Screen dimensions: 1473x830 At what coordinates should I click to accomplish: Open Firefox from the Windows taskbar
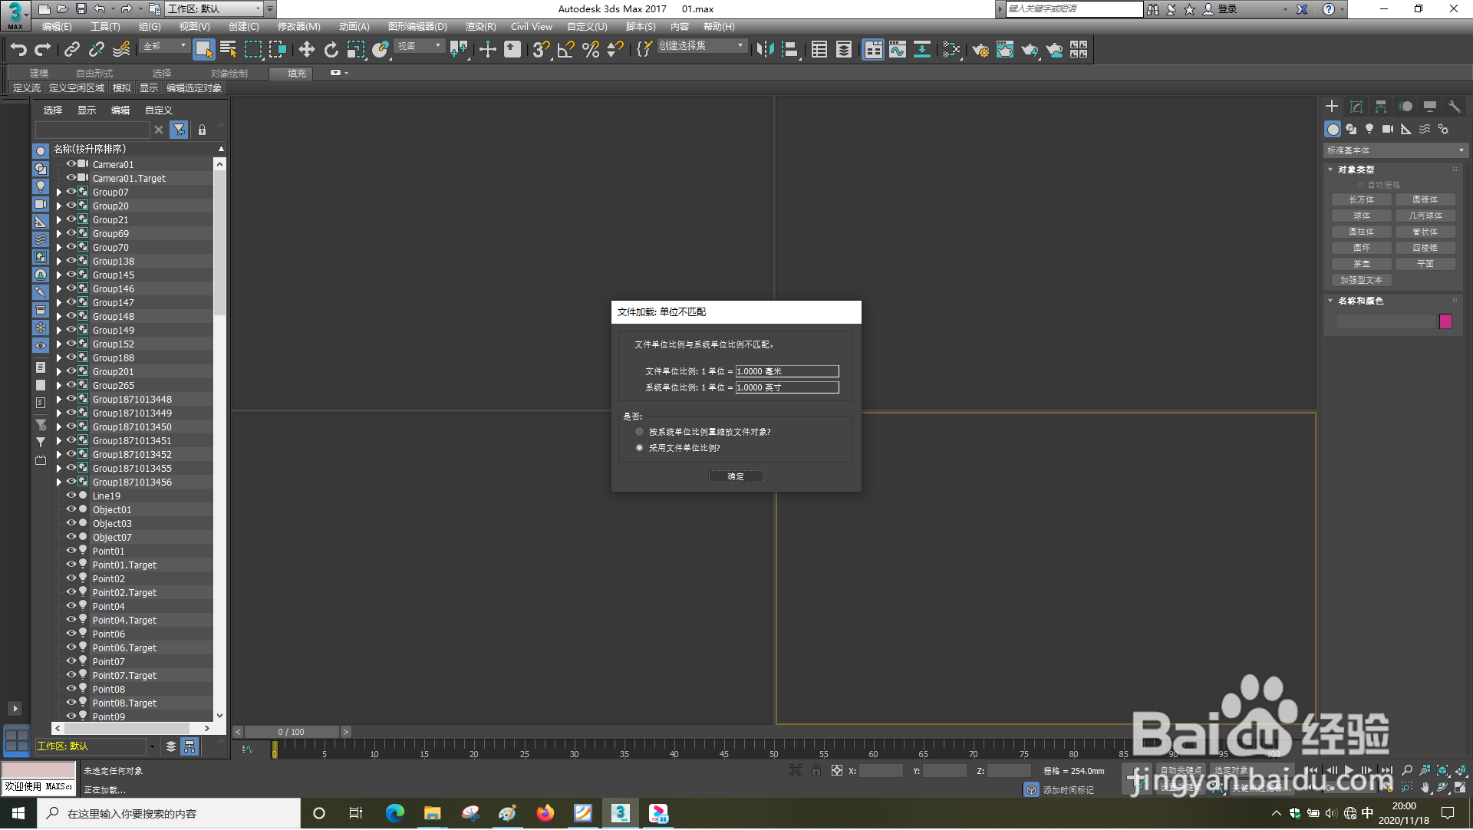coord(545,813)
